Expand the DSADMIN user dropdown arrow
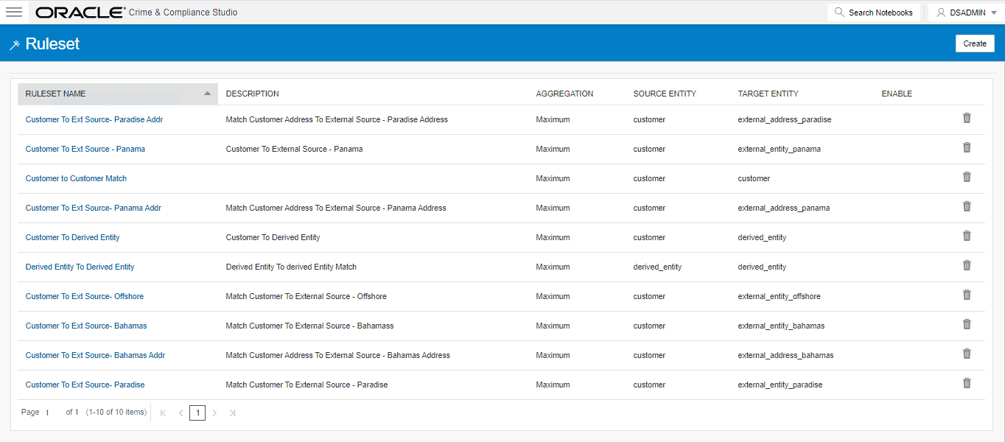 coord(994,13)
